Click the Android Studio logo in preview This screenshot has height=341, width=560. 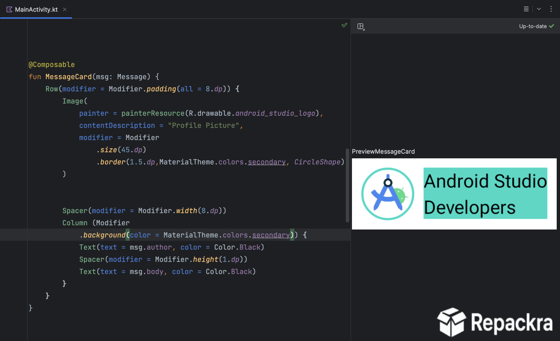click(x=388, y=194)
